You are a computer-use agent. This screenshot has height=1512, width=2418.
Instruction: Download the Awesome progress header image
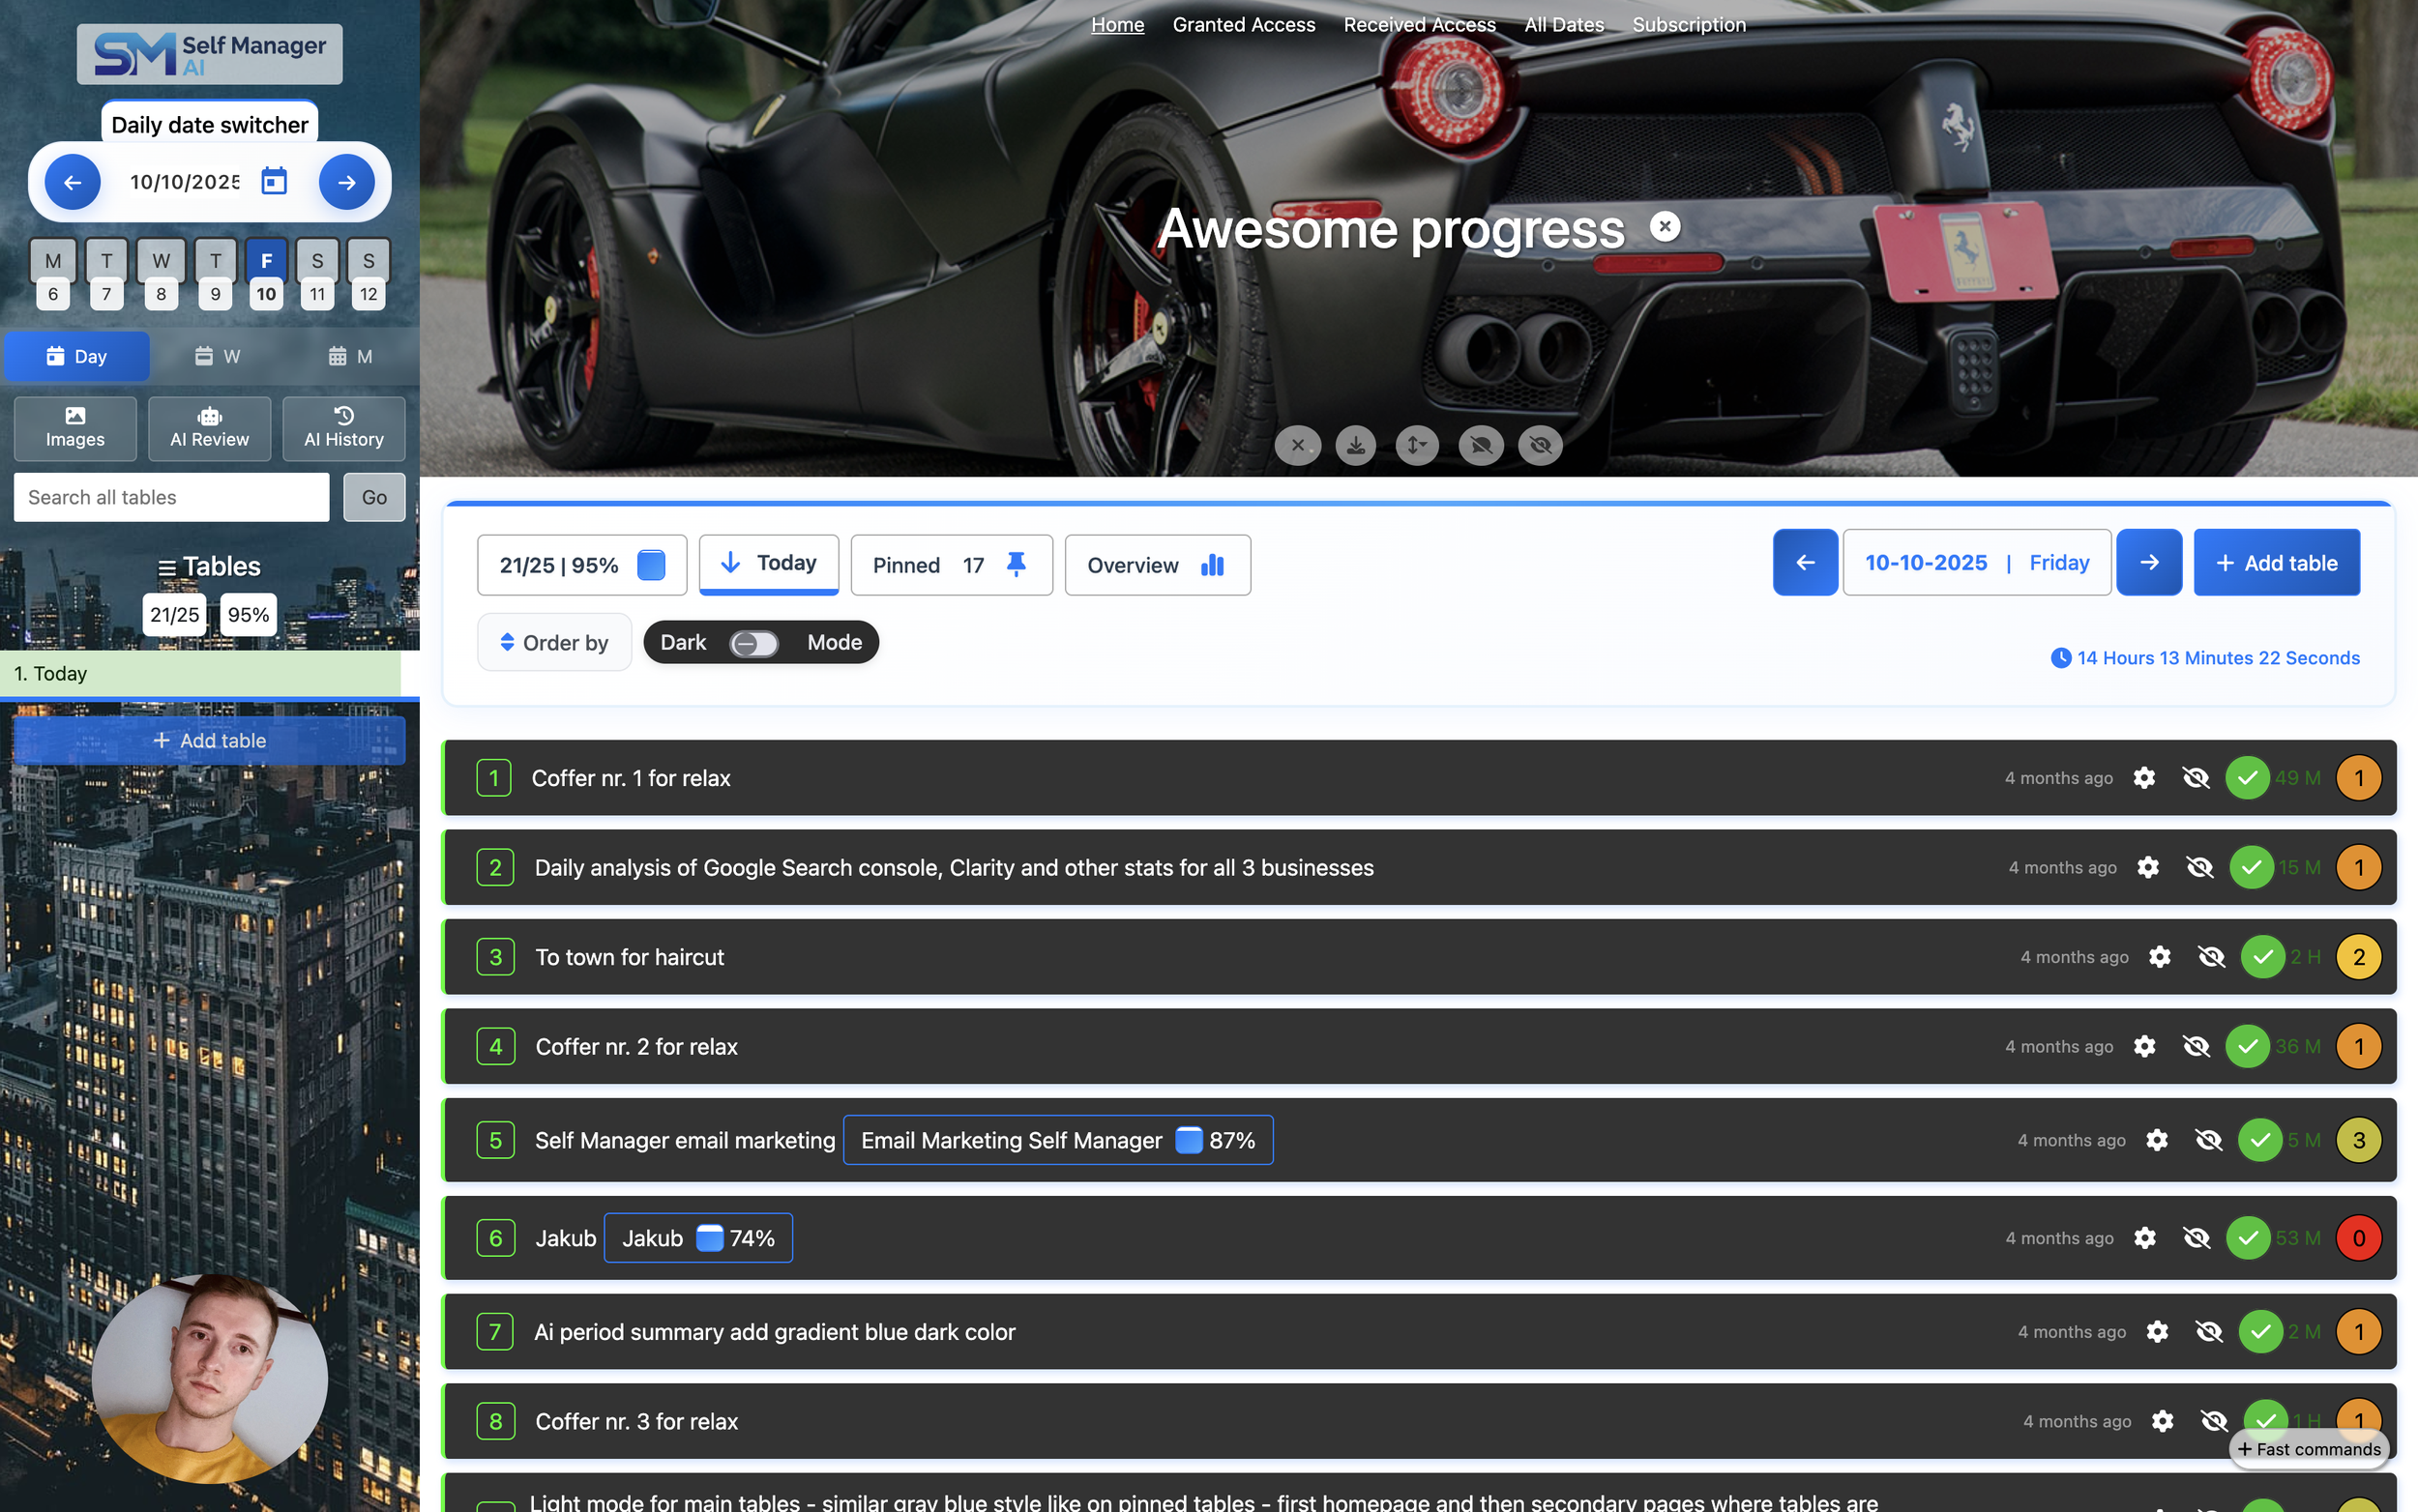1357,445
